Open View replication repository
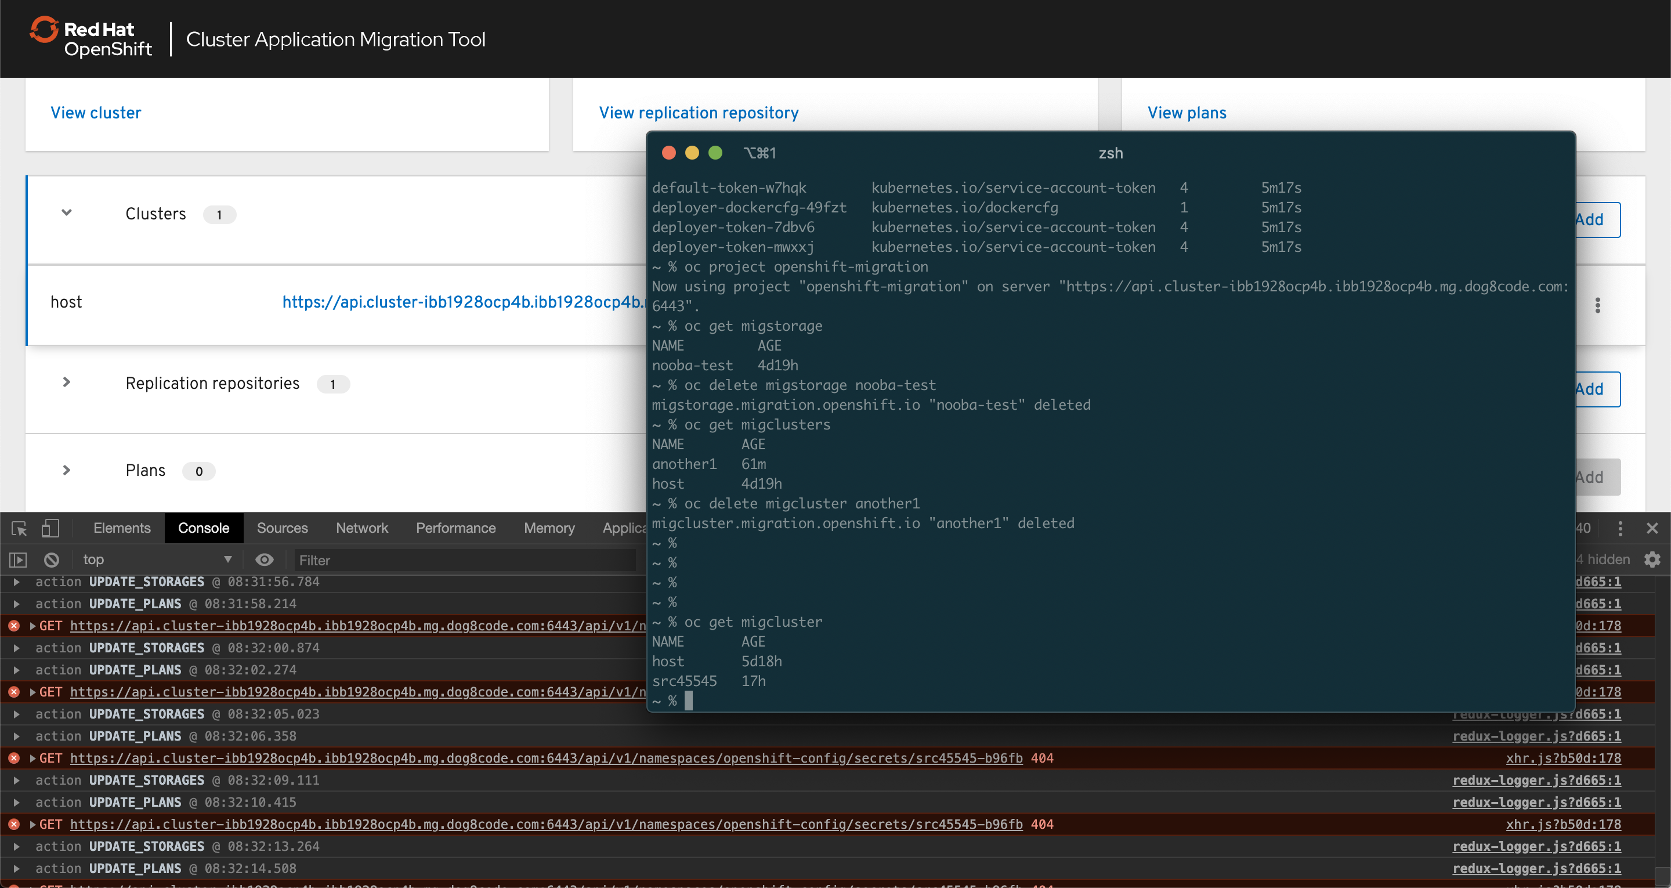The width and height of the screenshot is (1671, 888). pyautogui.click(x=699, y=112)
